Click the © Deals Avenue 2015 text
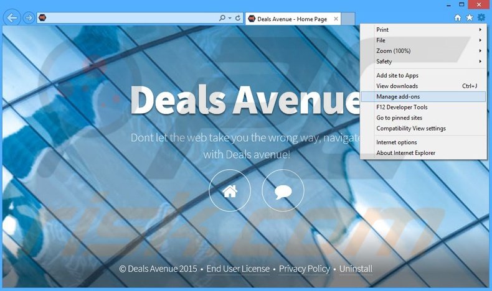This screenshot has height=291, width=492. point(158,269)
